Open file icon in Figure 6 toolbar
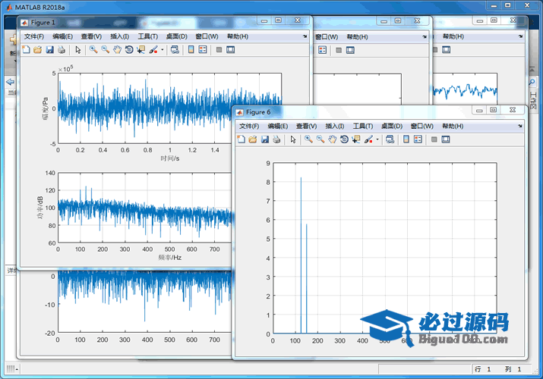Screen dimensions: 543x379 [x=253, y=139]
